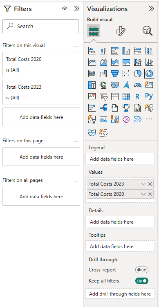Open Total Costs 2020 field dropdown
Screen dimensions: 159x307
[x=143, y=194]
